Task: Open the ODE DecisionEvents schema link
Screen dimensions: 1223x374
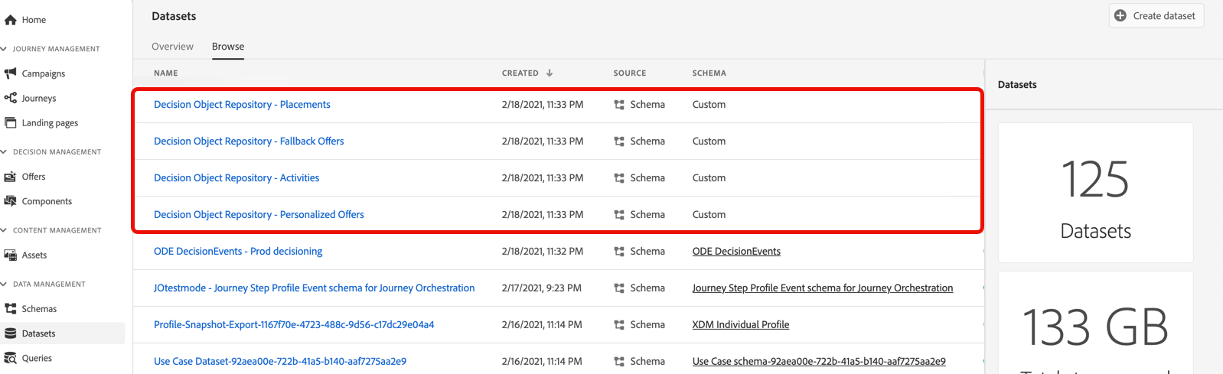Action: pyautogui.click(x=736, y=252)
